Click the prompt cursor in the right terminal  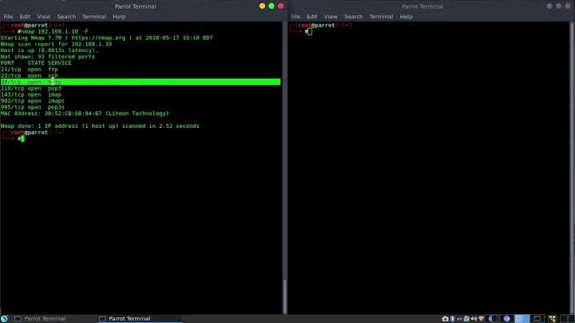pyautogui.click(x=310, y=32)
